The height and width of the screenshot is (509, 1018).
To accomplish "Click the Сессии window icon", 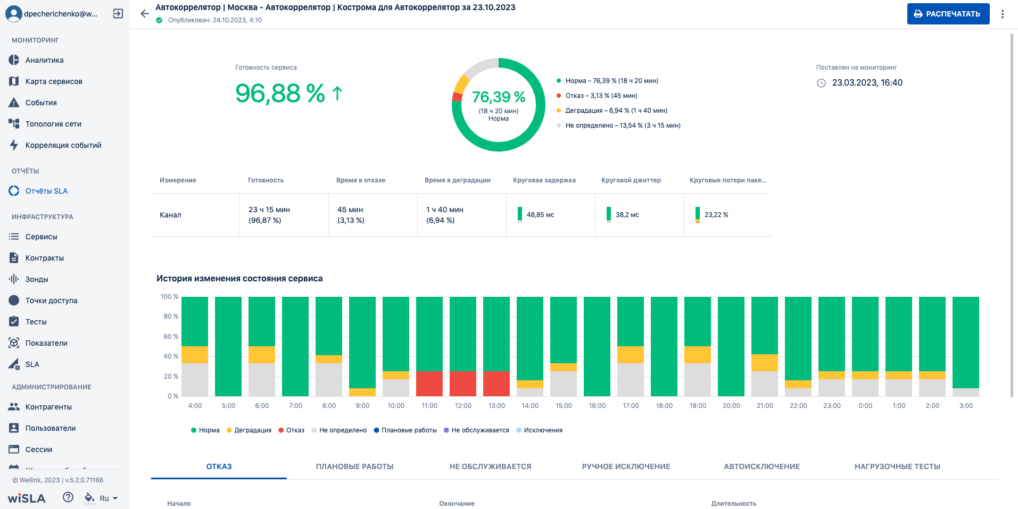I will coord(14,449).
